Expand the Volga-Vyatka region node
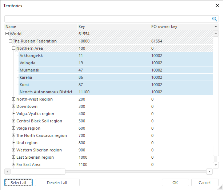Screen dimensions: 224x191 coord(13,114)
